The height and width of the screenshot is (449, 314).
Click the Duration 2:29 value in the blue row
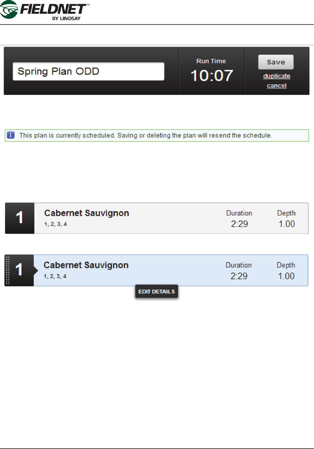[x=239, y=276]
